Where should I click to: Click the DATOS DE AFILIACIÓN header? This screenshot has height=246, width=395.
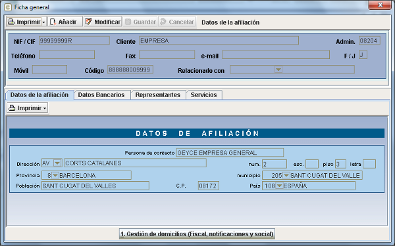coord(197,133)
